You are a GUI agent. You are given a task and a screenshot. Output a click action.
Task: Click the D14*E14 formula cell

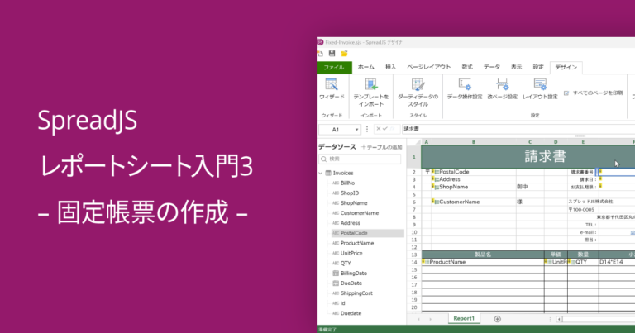tap(617, 262)
